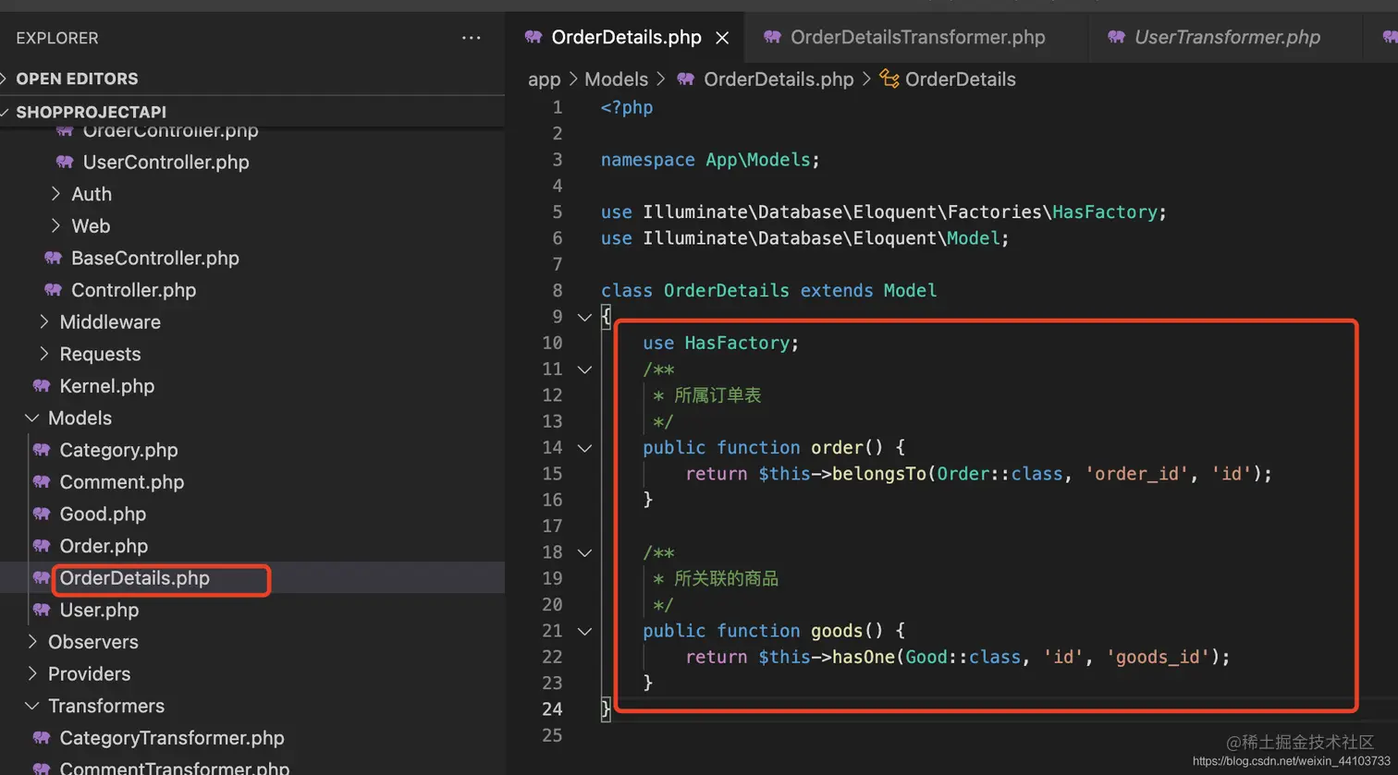Fold the order function at line 14
The height and width of the screenshot is (775, 1398).
coord(584,448)
